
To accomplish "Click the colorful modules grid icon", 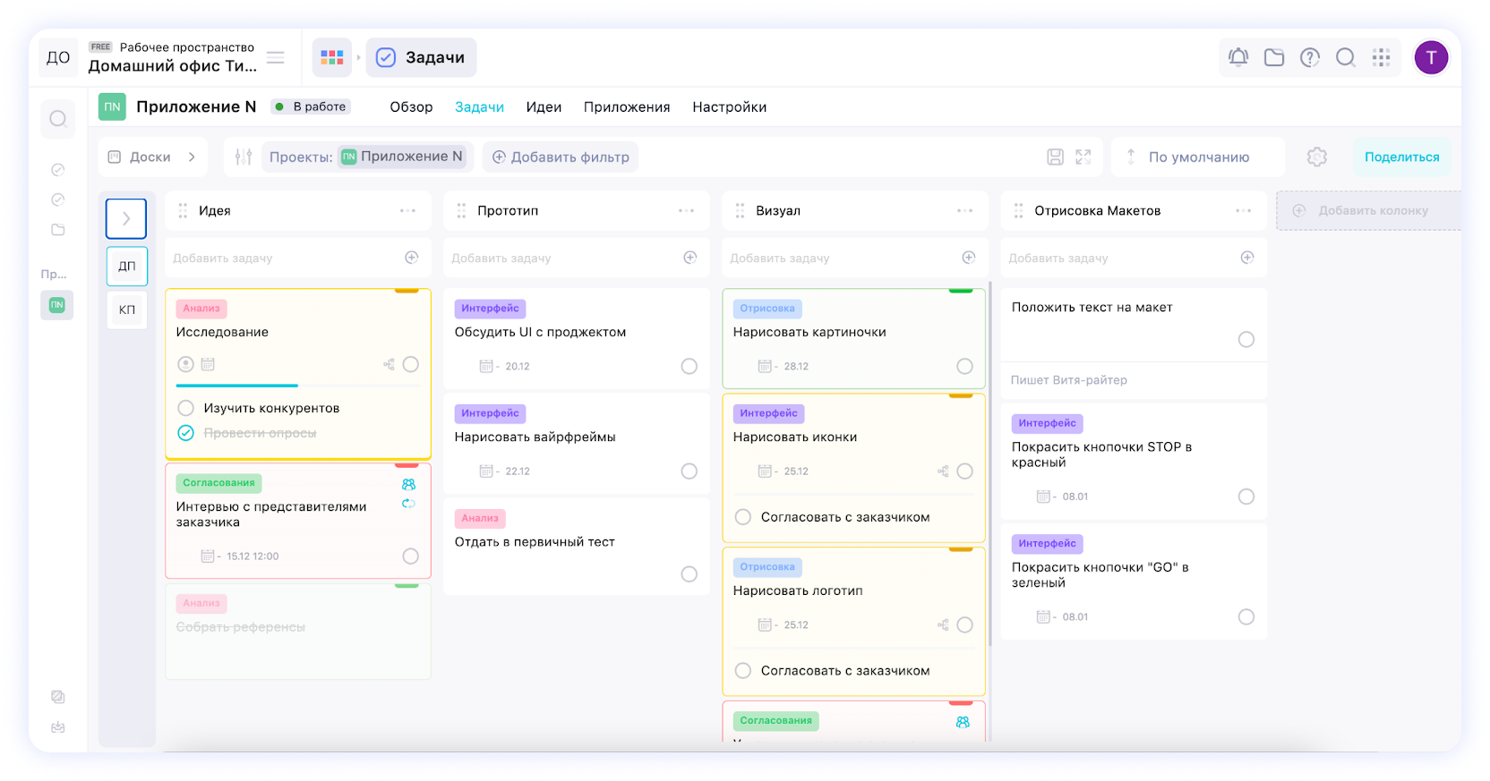I will coord(332,58).
